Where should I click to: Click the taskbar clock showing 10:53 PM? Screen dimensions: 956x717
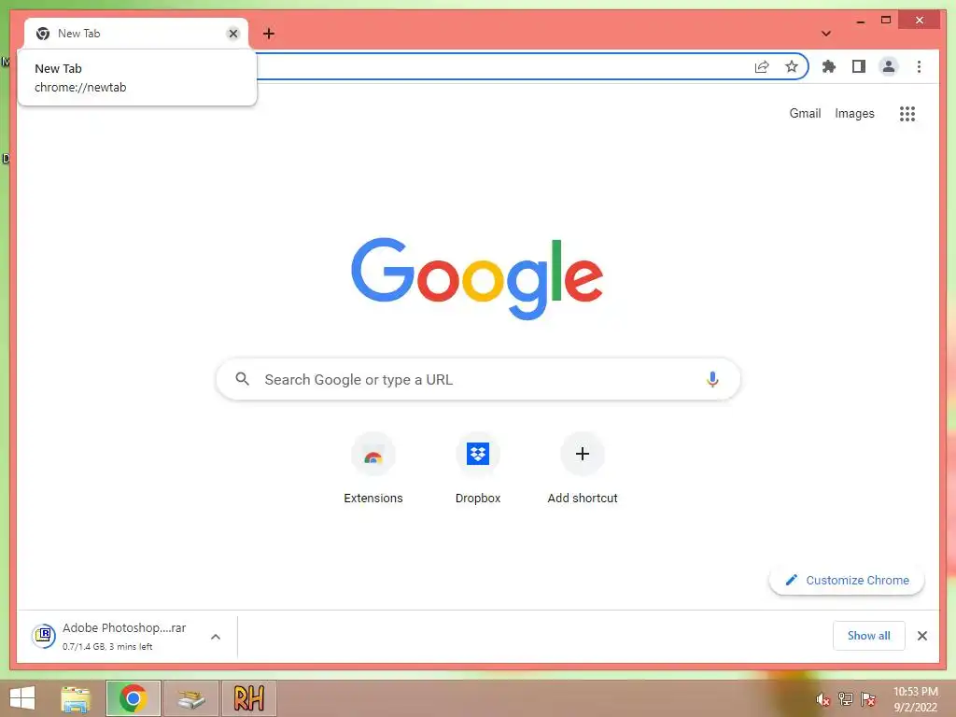[x=915, y=699]
